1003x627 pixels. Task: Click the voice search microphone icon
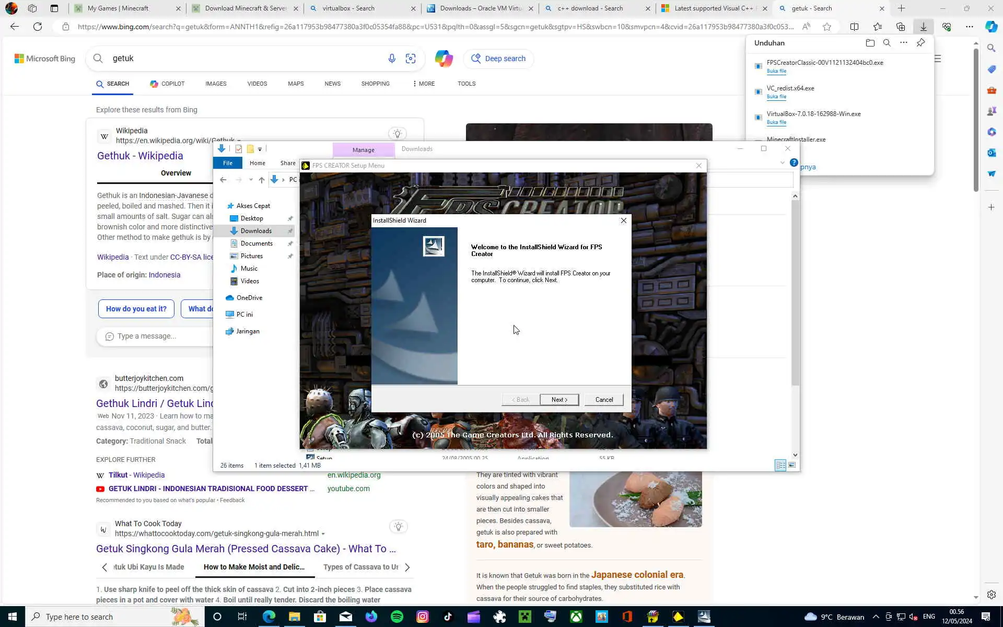(392, 59)
